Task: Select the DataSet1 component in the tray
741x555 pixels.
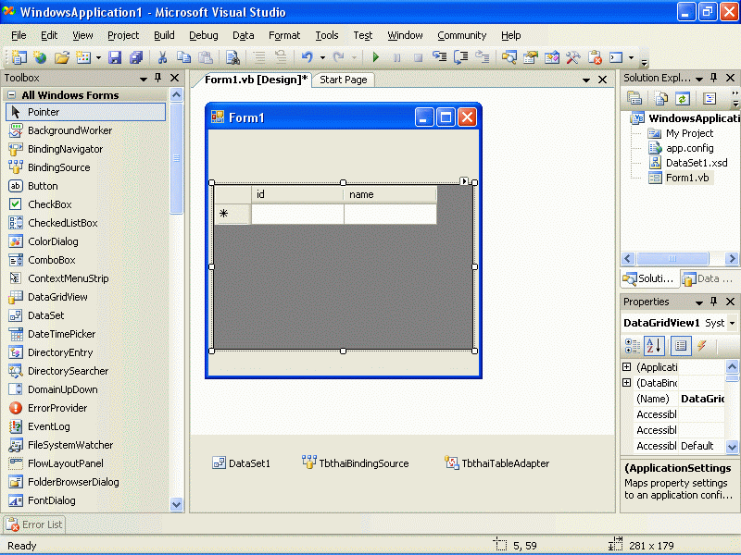Action: [241, 463]
